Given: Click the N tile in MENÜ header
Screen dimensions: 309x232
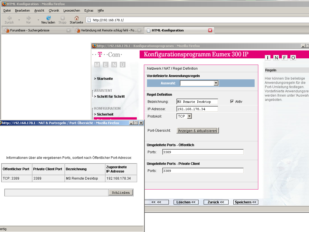Looking at the screenshot, I should click(x=114, y=65).
